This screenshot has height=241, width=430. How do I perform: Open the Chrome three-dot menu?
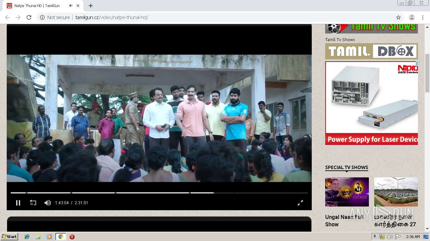point(423,17)
